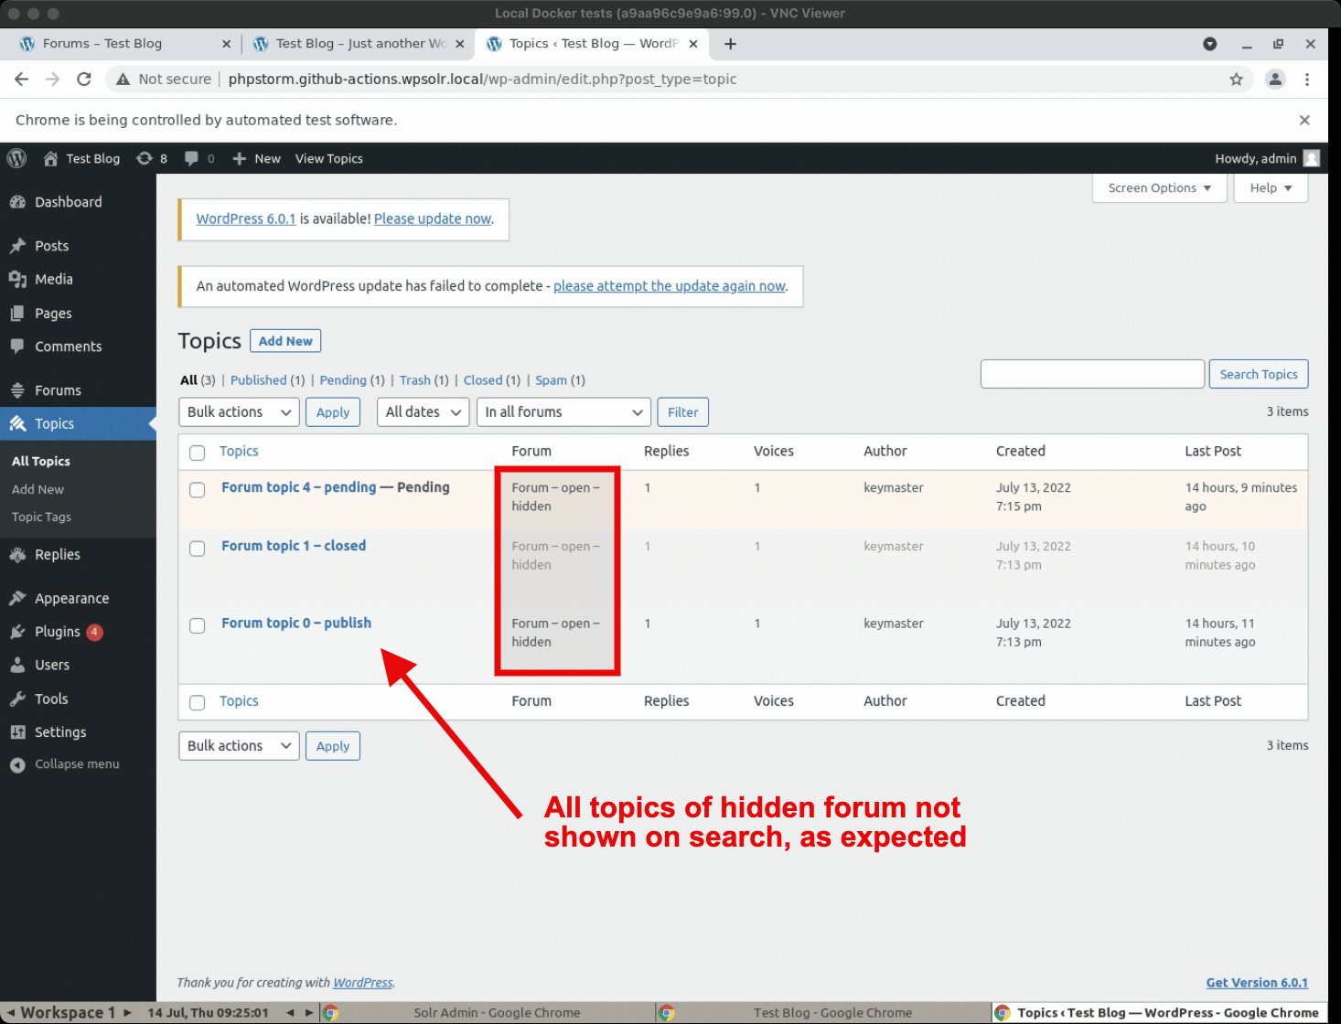Viewport: 1341px width, 1024px height.
Task: Tick checkbox for Forum topic 0 – publish
Action: pyautogui.click(x=197, y=625)
